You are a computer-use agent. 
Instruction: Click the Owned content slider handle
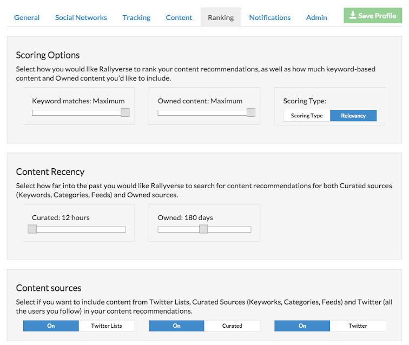251,112
